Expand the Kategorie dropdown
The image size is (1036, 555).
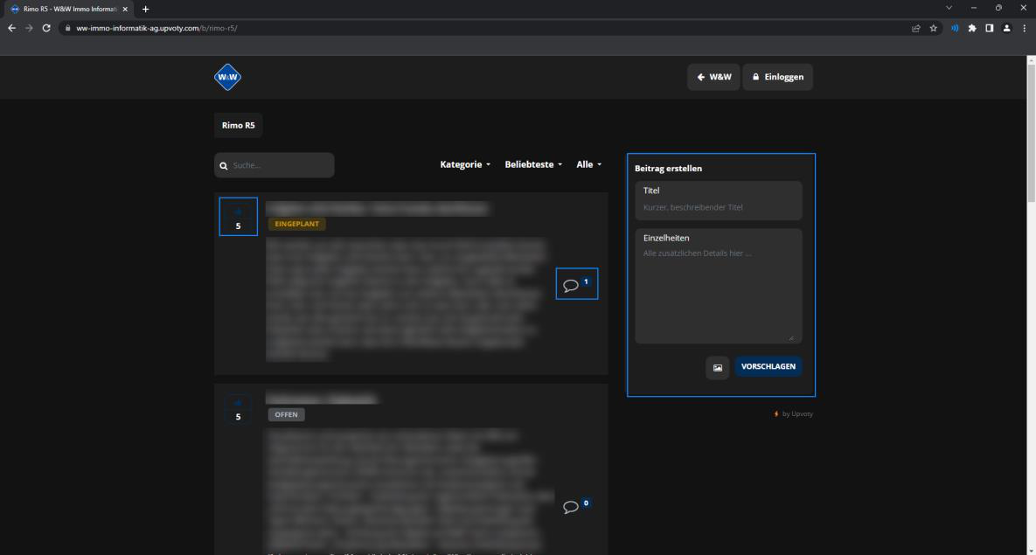(465, 164)
